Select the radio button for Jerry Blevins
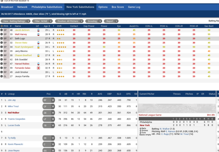Viewport: 219px width, 152px height. click(x=2, y=51)
